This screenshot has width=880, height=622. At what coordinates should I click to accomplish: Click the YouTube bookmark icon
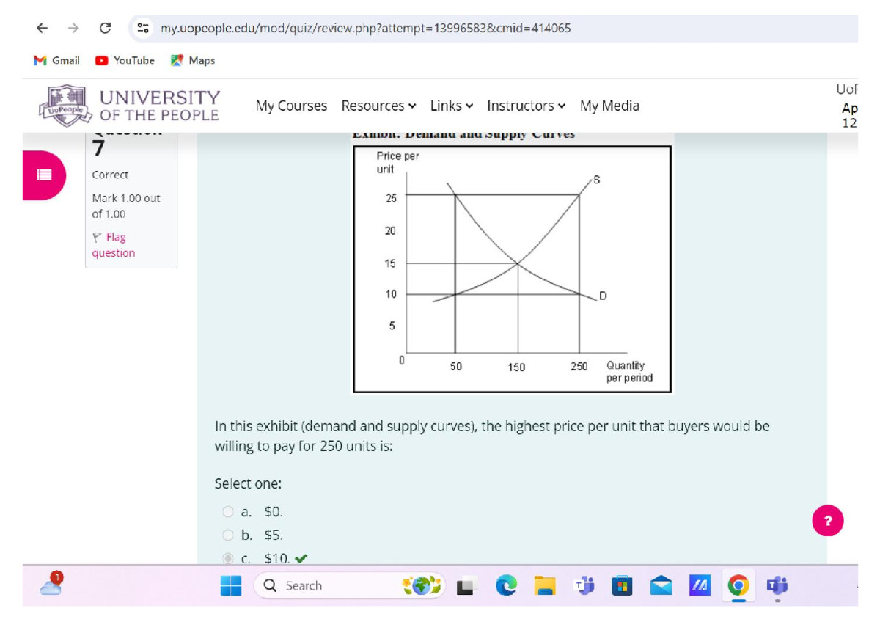(x=102, y=60)
